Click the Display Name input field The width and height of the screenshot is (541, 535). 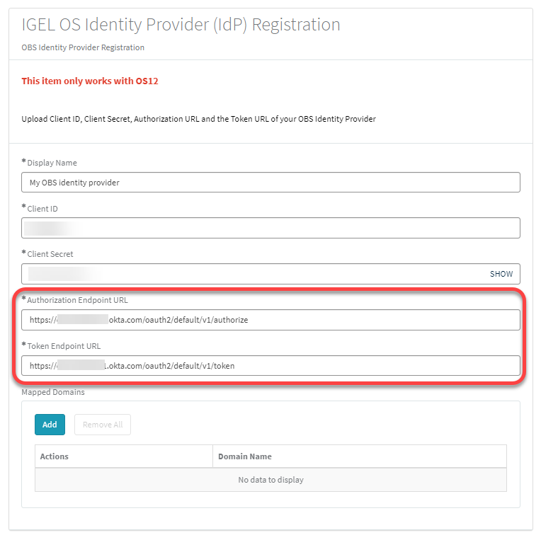pyautogui.click(x=270, y=183)
